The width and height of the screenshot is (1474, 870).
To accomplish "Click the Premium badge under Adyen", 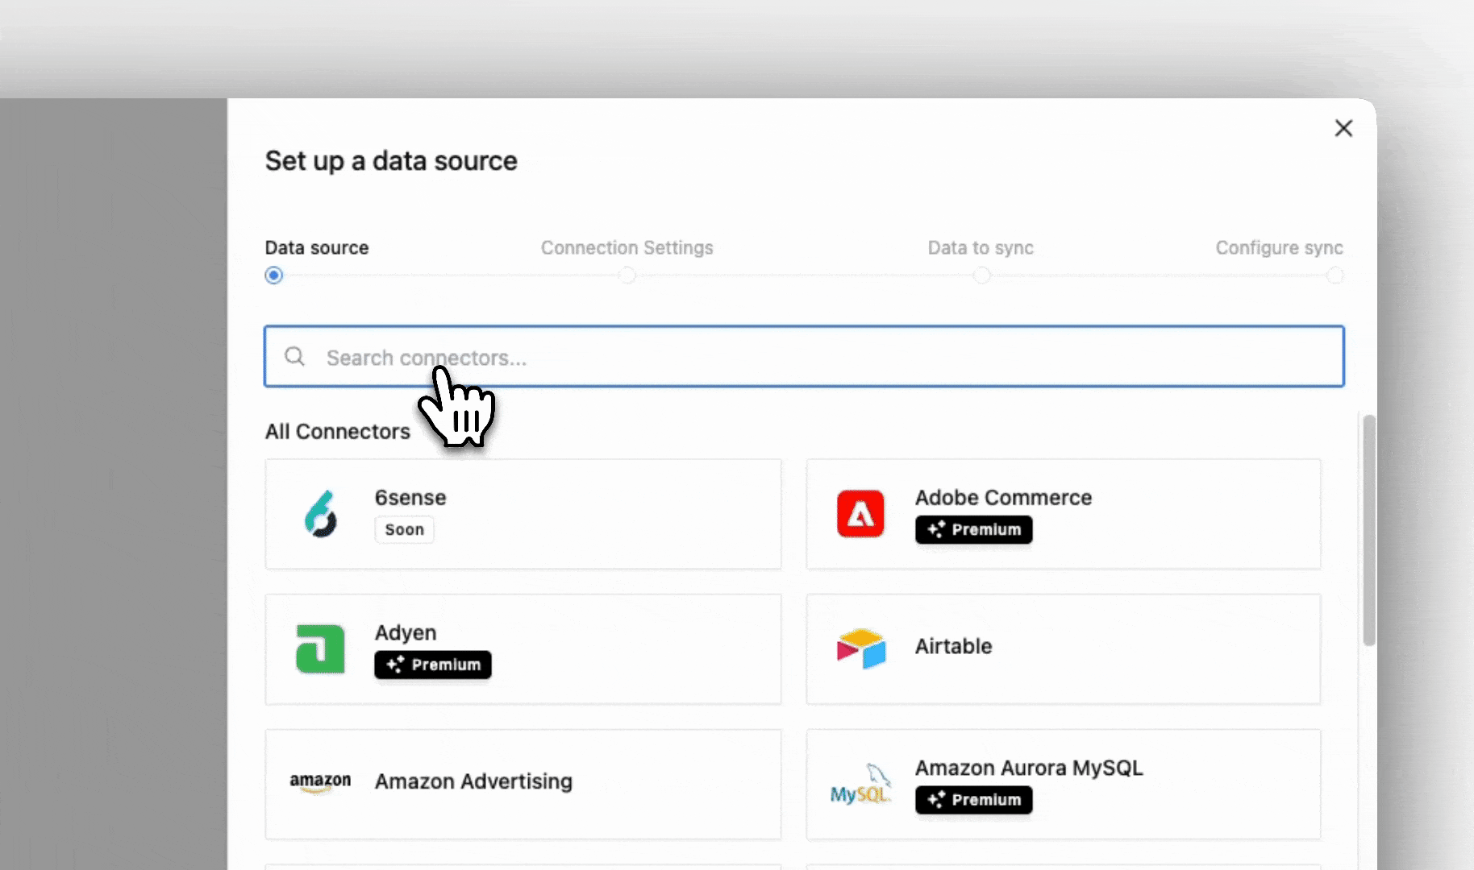I will 433,665.
